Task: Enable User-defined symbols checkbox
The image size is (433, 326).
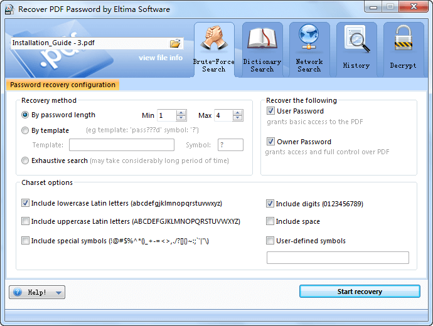Action: pos(270,241)
